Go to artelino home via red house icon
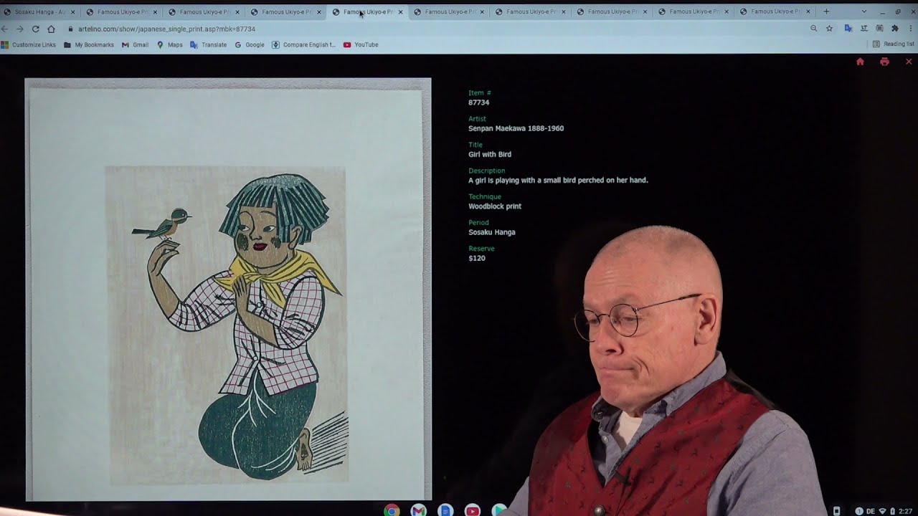The height and width of the screenshot is (516, 918). click(860, 62)
